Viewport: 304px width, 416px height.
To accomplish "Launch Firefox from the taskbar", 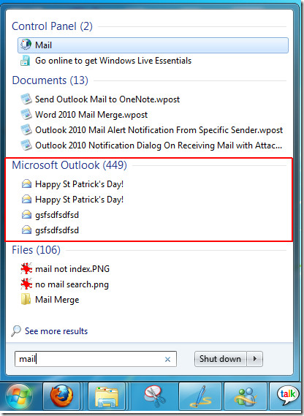I will tap(61, 396).
